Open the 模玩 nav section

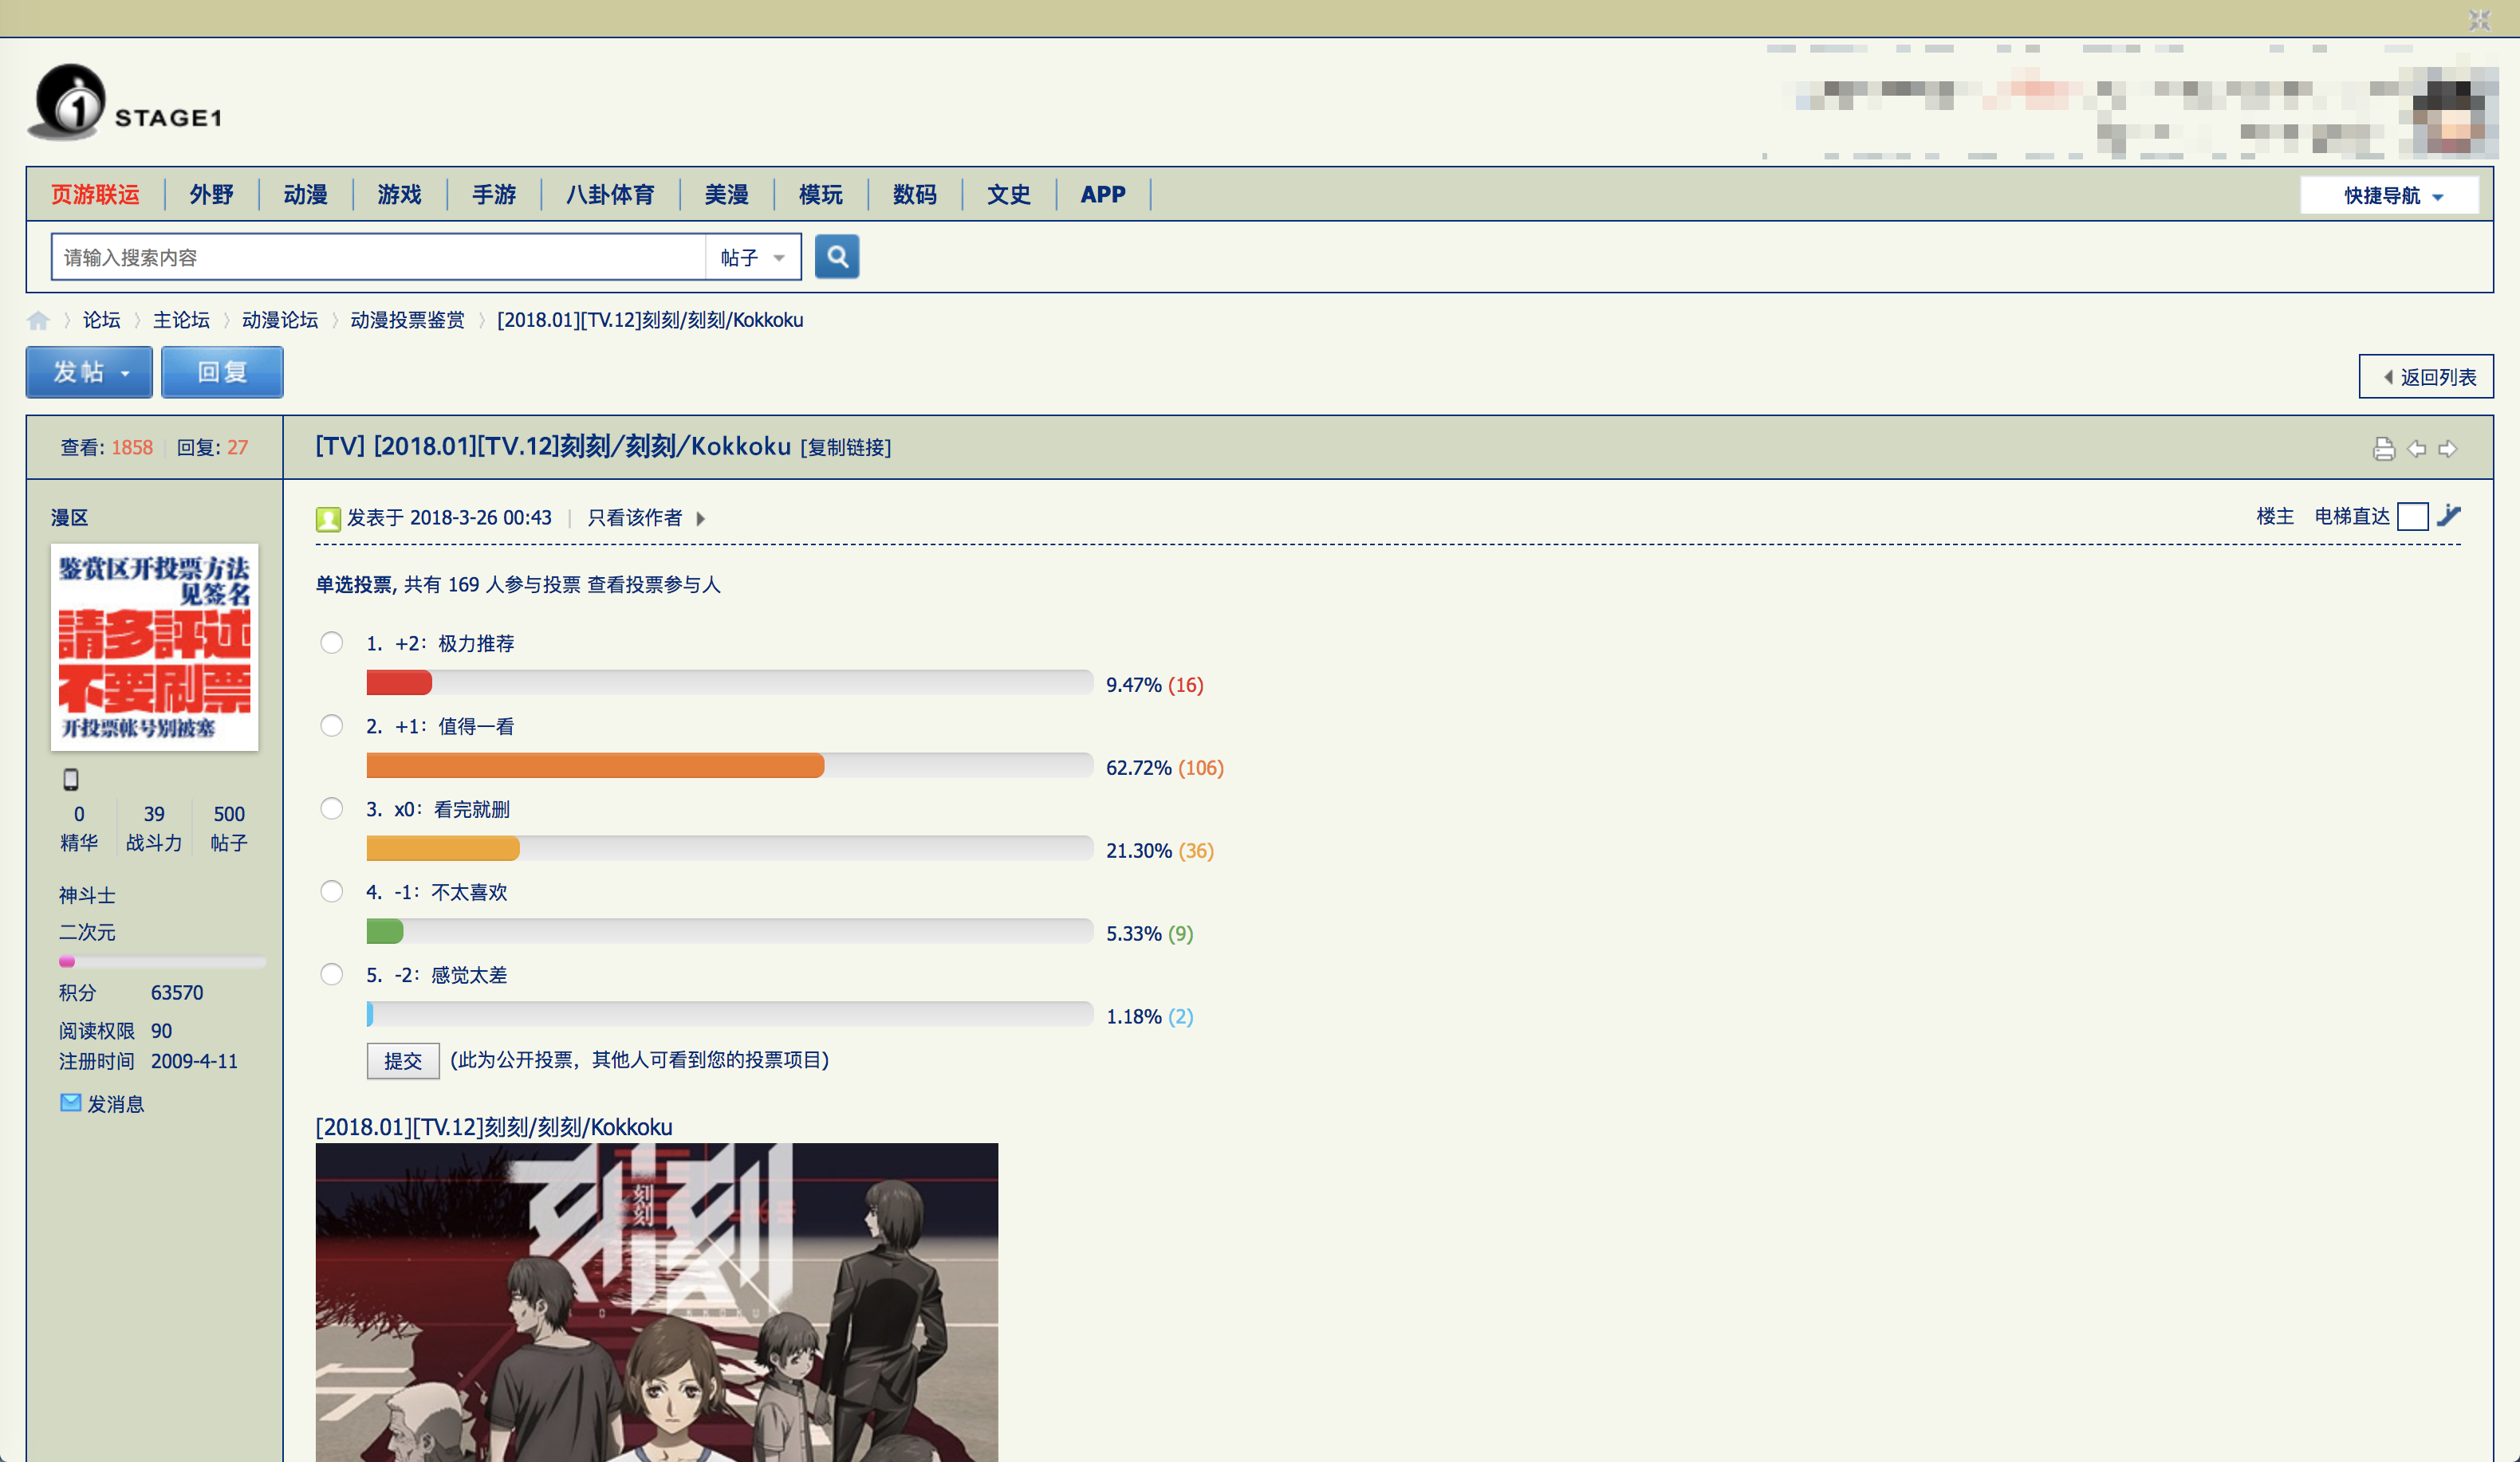pos(821,194)
